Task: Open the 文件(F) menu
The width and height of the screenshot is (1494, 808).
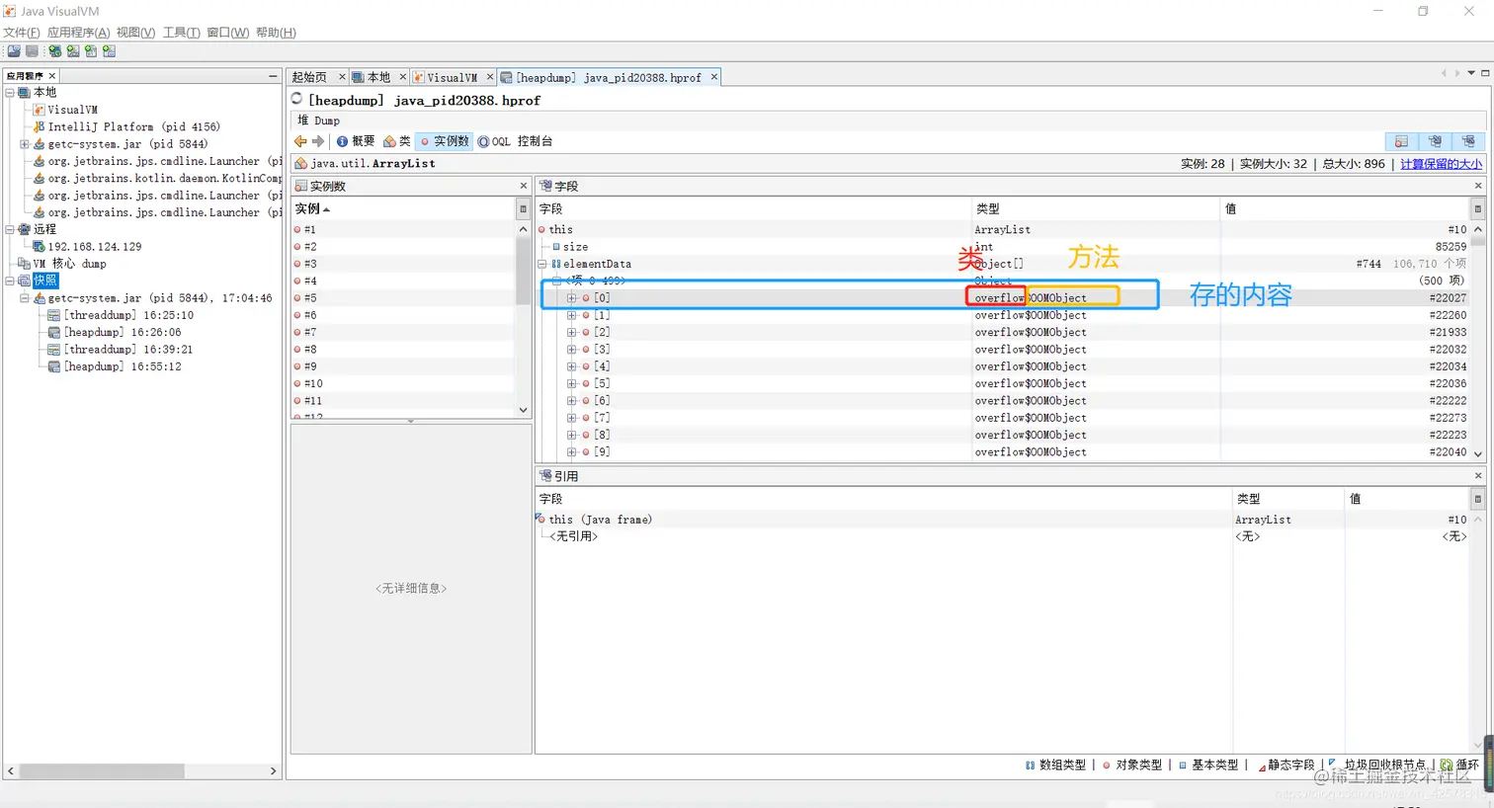Action: (x=22, y=33)
